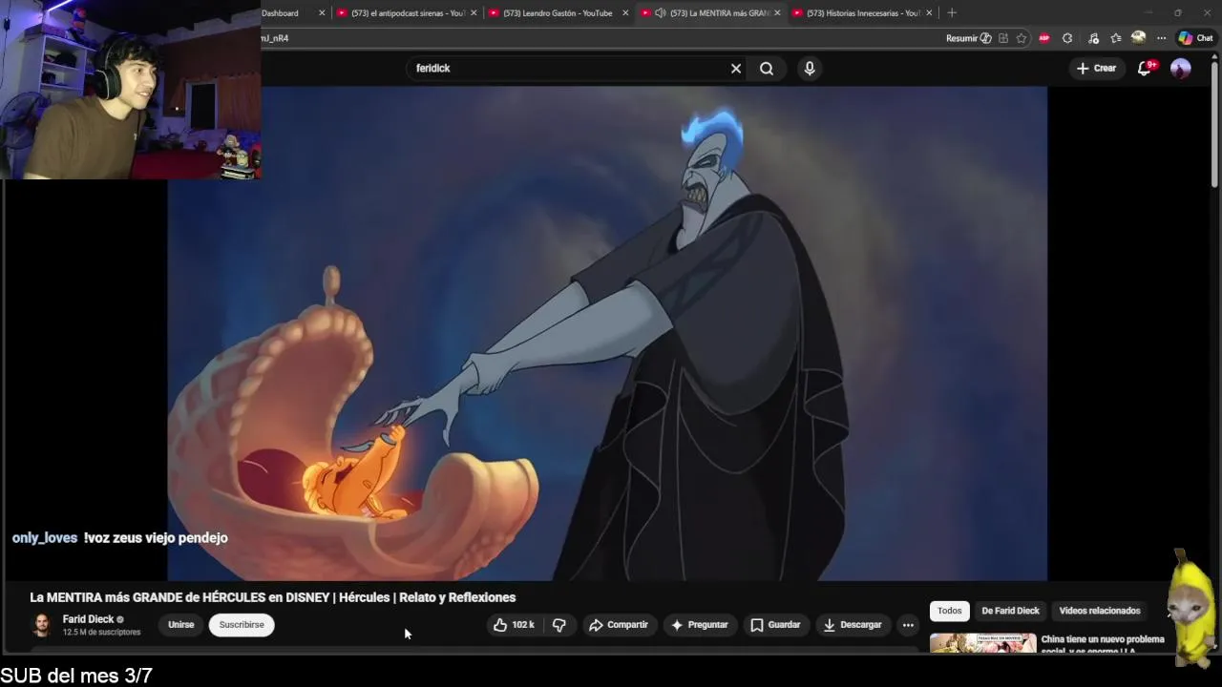The height and width of the screenshot is (687, 1222).
Task: Click the Hercules video player
Action: (x=607, y=334)
